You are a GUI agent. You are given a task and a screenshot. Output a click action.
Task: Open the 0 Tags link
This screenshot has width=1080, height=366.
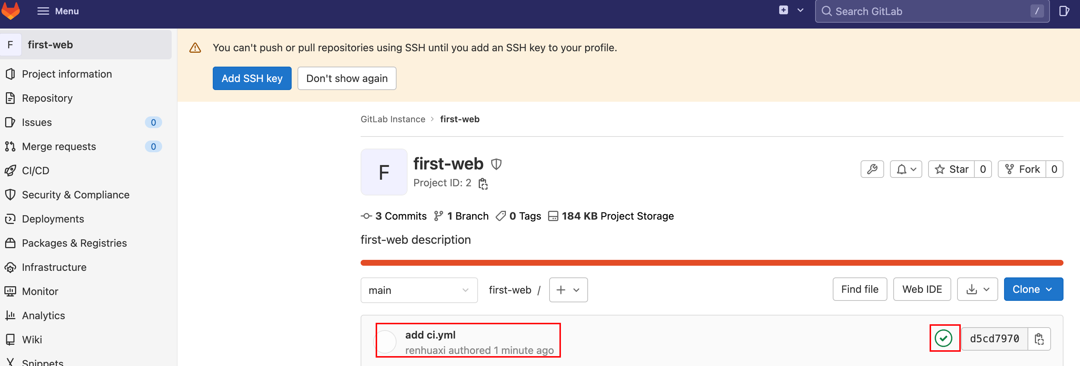click(518, 216)
